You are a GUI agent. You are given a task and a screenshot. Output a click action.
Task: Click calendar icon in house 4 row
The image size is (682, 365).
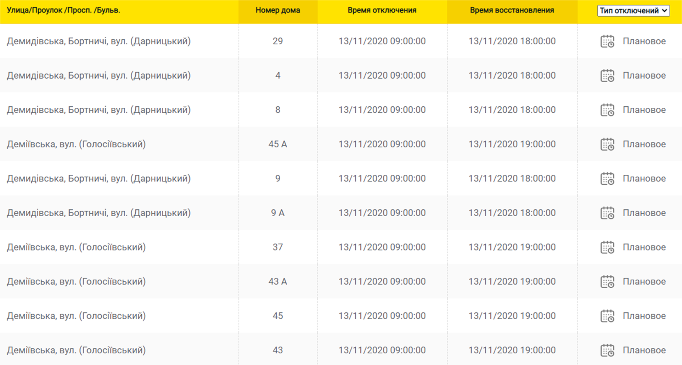click(607, 76)
